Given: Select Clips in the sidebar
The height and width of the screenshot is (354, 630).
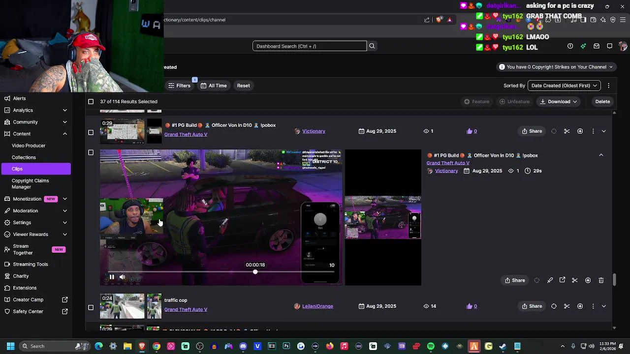Looking at the screenshot, I should (x=35, y=169).
